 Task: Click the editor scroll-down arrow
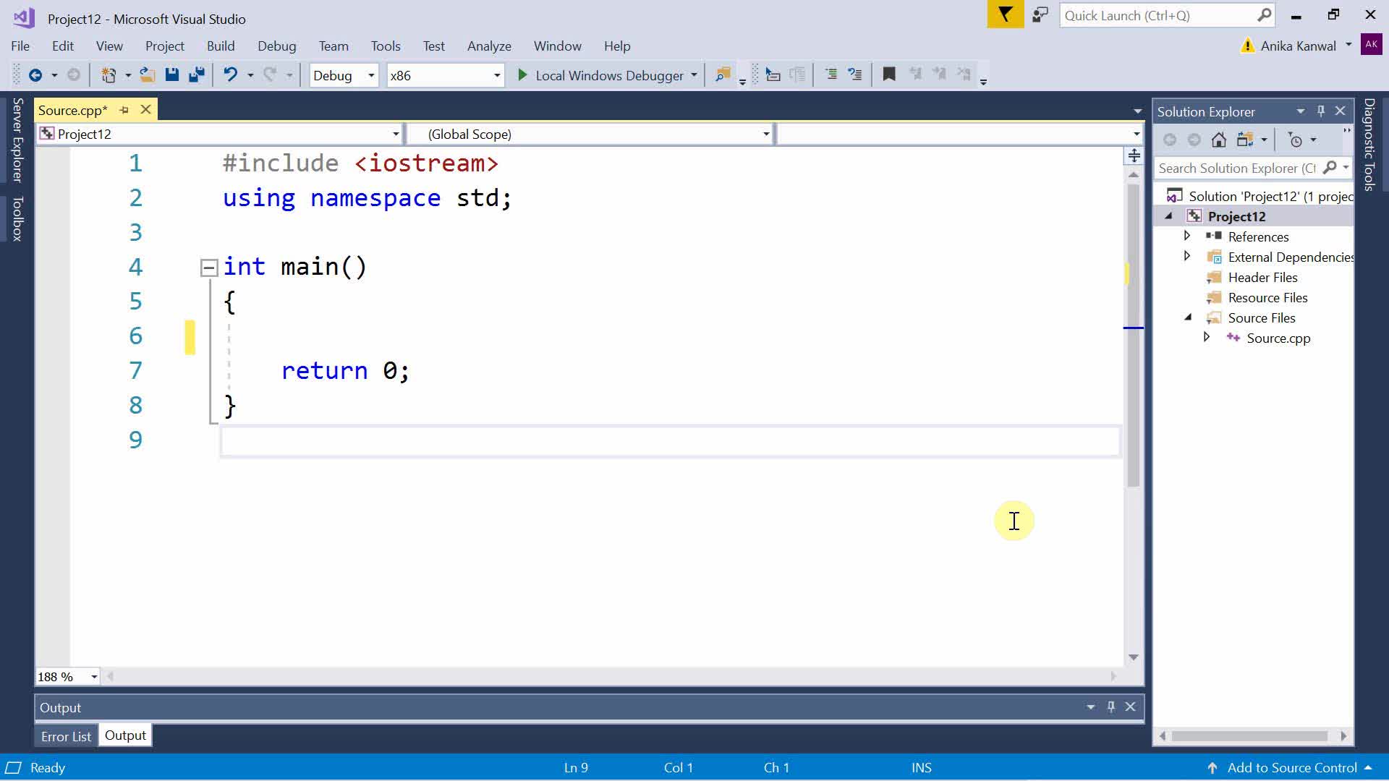click(1134, 657)
